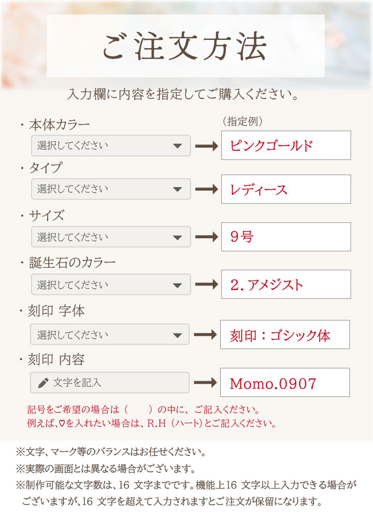
Task: Click the down arrow on 本体カラー dropdown
Action: coord(178,147)
